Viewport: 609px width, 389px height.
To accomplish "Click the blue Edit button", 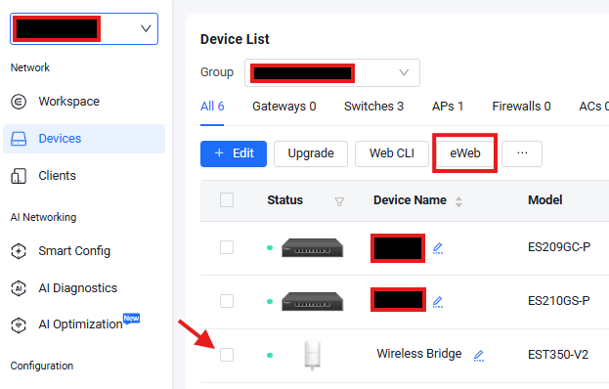I will [x=234, y=153].
